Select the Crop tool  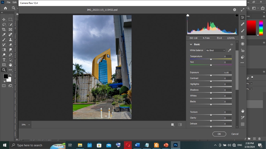click(4, 30)
